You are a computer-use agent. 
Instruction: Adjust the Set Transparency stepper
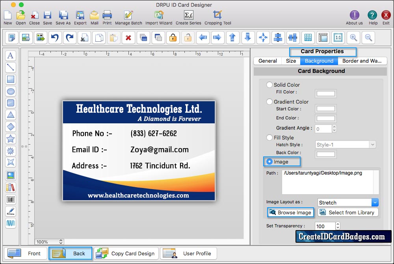coord(338,226)
